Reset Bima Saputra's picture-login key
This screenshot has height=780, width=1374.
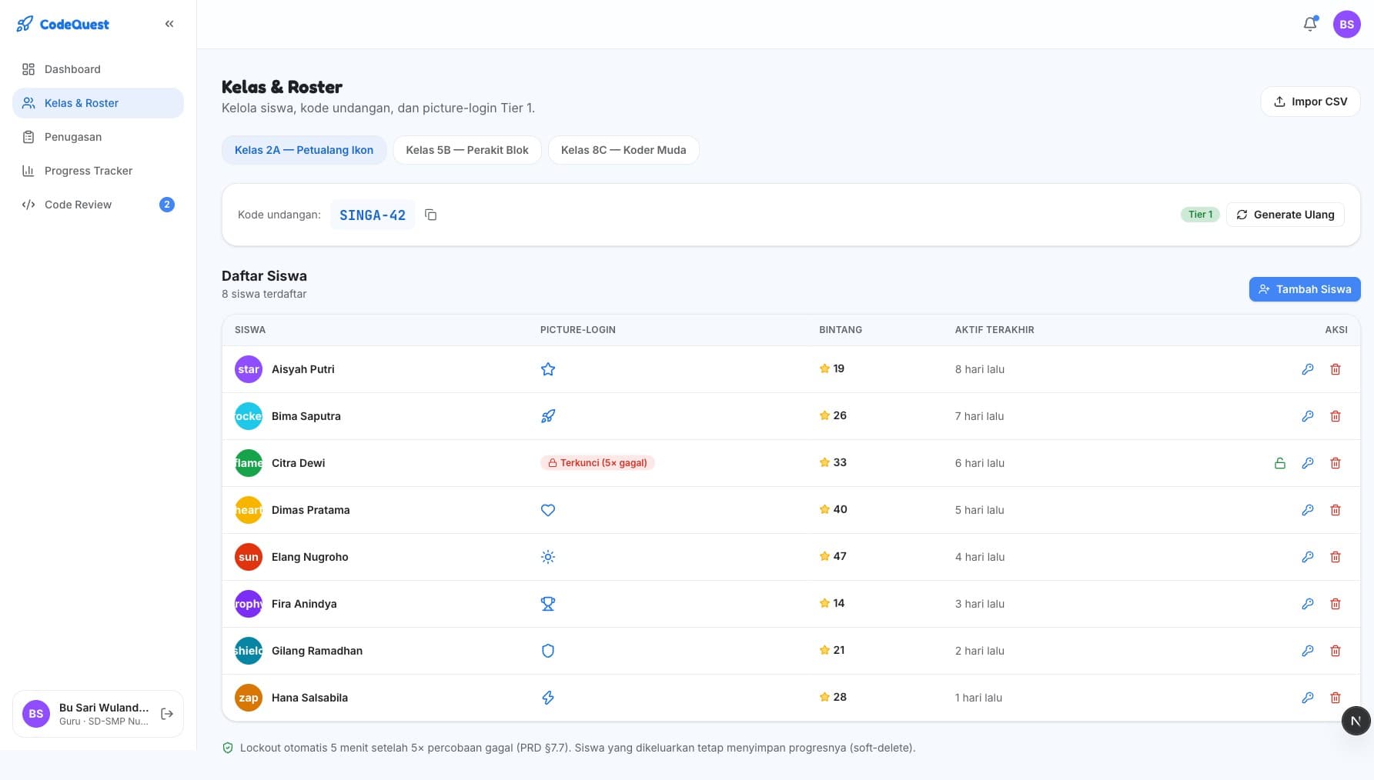[1308, 416]
